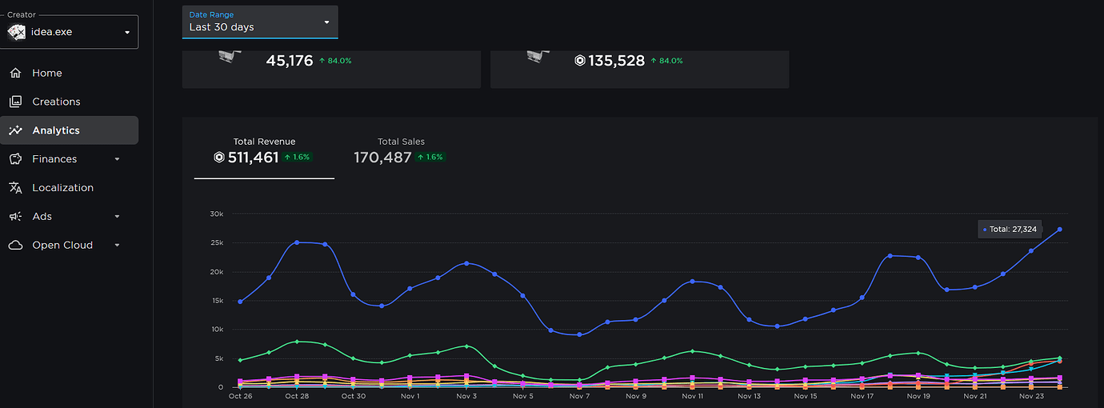Image resolution: width=1104 pixels, height=408 pixels.
Task: Open Creations via its gallery icon
Action: click(15, 102)
